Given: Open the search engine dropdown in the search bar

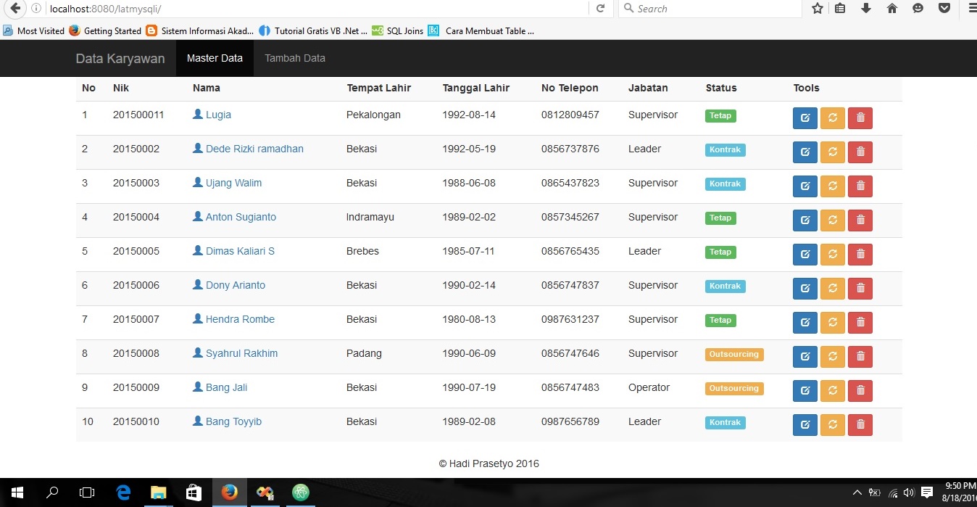Looking at the screenshot, I should point(628,9).
